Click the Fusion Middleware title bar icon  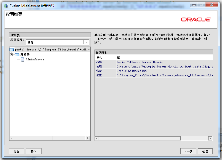(x=6, y=6)
